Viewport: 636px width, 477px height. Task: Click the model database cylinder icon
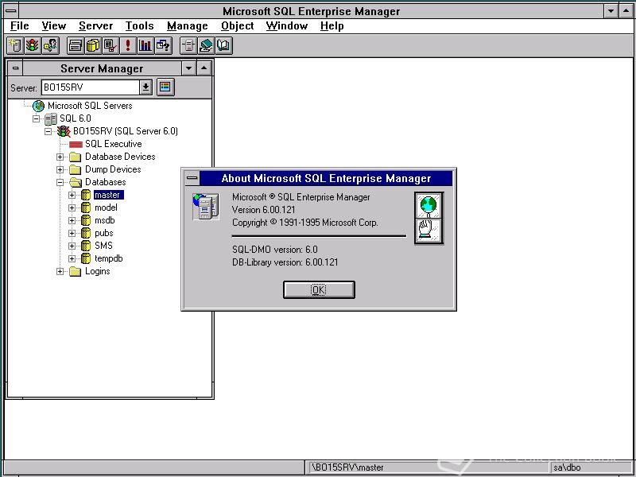click(86, 207)
